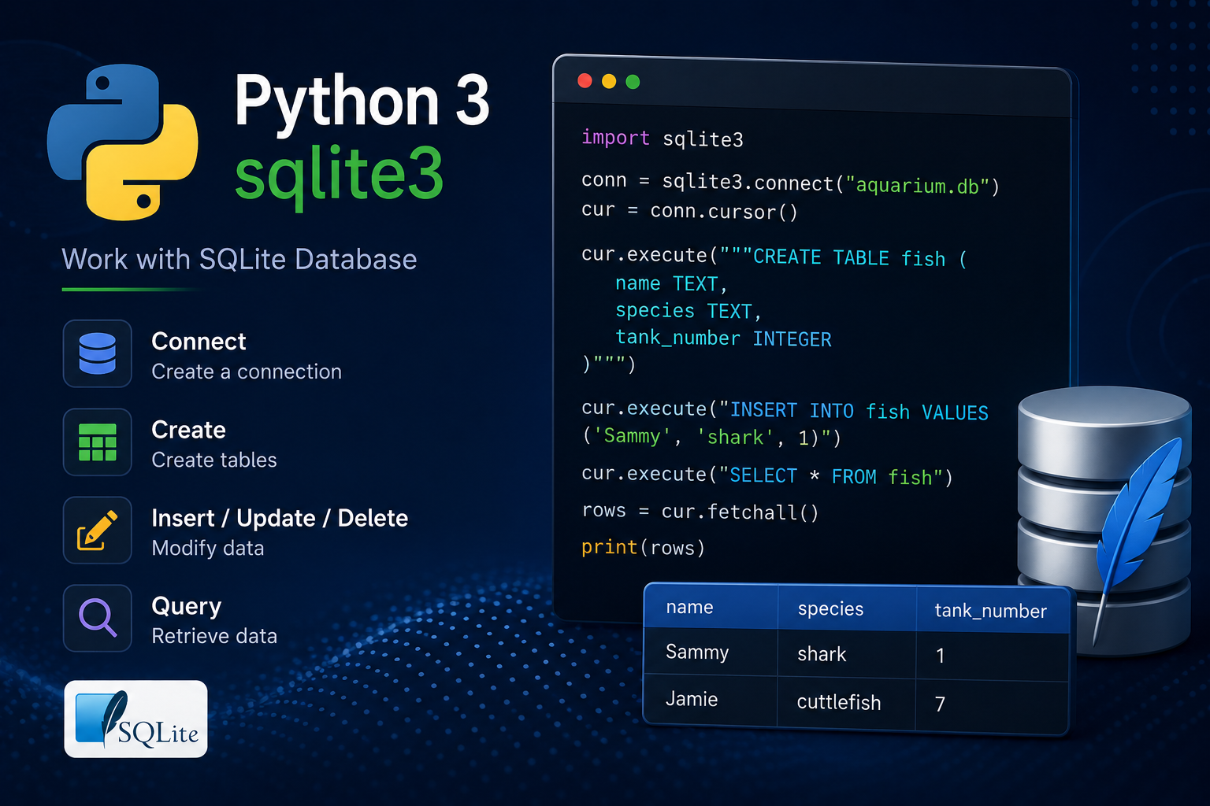This screenshot has width=1210, height=806.
Task: Click the green dot in the code window title bar
Action: (x=633, y=82)
